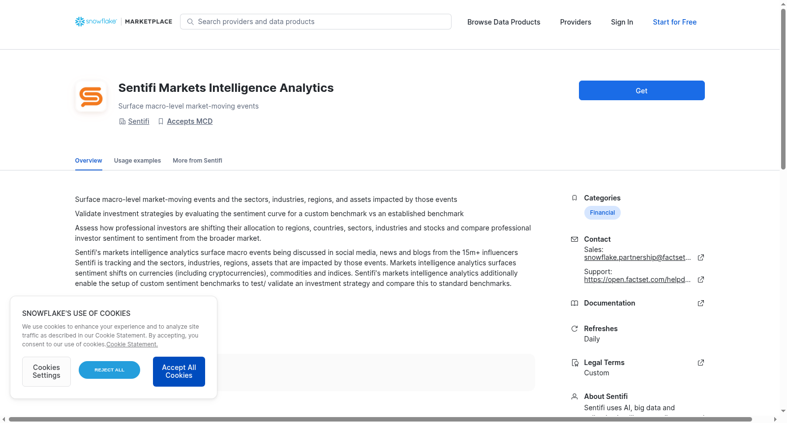Screen dimensions: 787x423
Task: Click the Sentifi provider link
Action: (x=139, y=121)
